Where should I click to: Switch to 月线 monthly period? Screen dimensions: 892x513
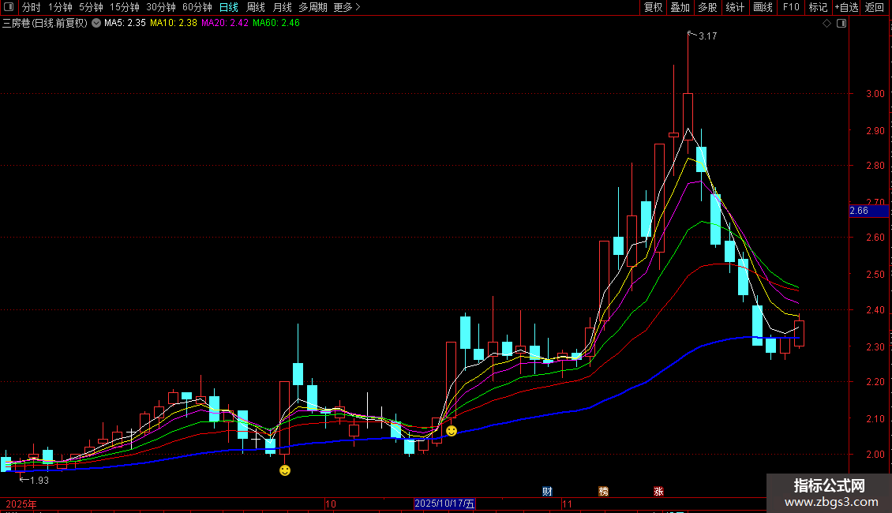click(282, 7)
